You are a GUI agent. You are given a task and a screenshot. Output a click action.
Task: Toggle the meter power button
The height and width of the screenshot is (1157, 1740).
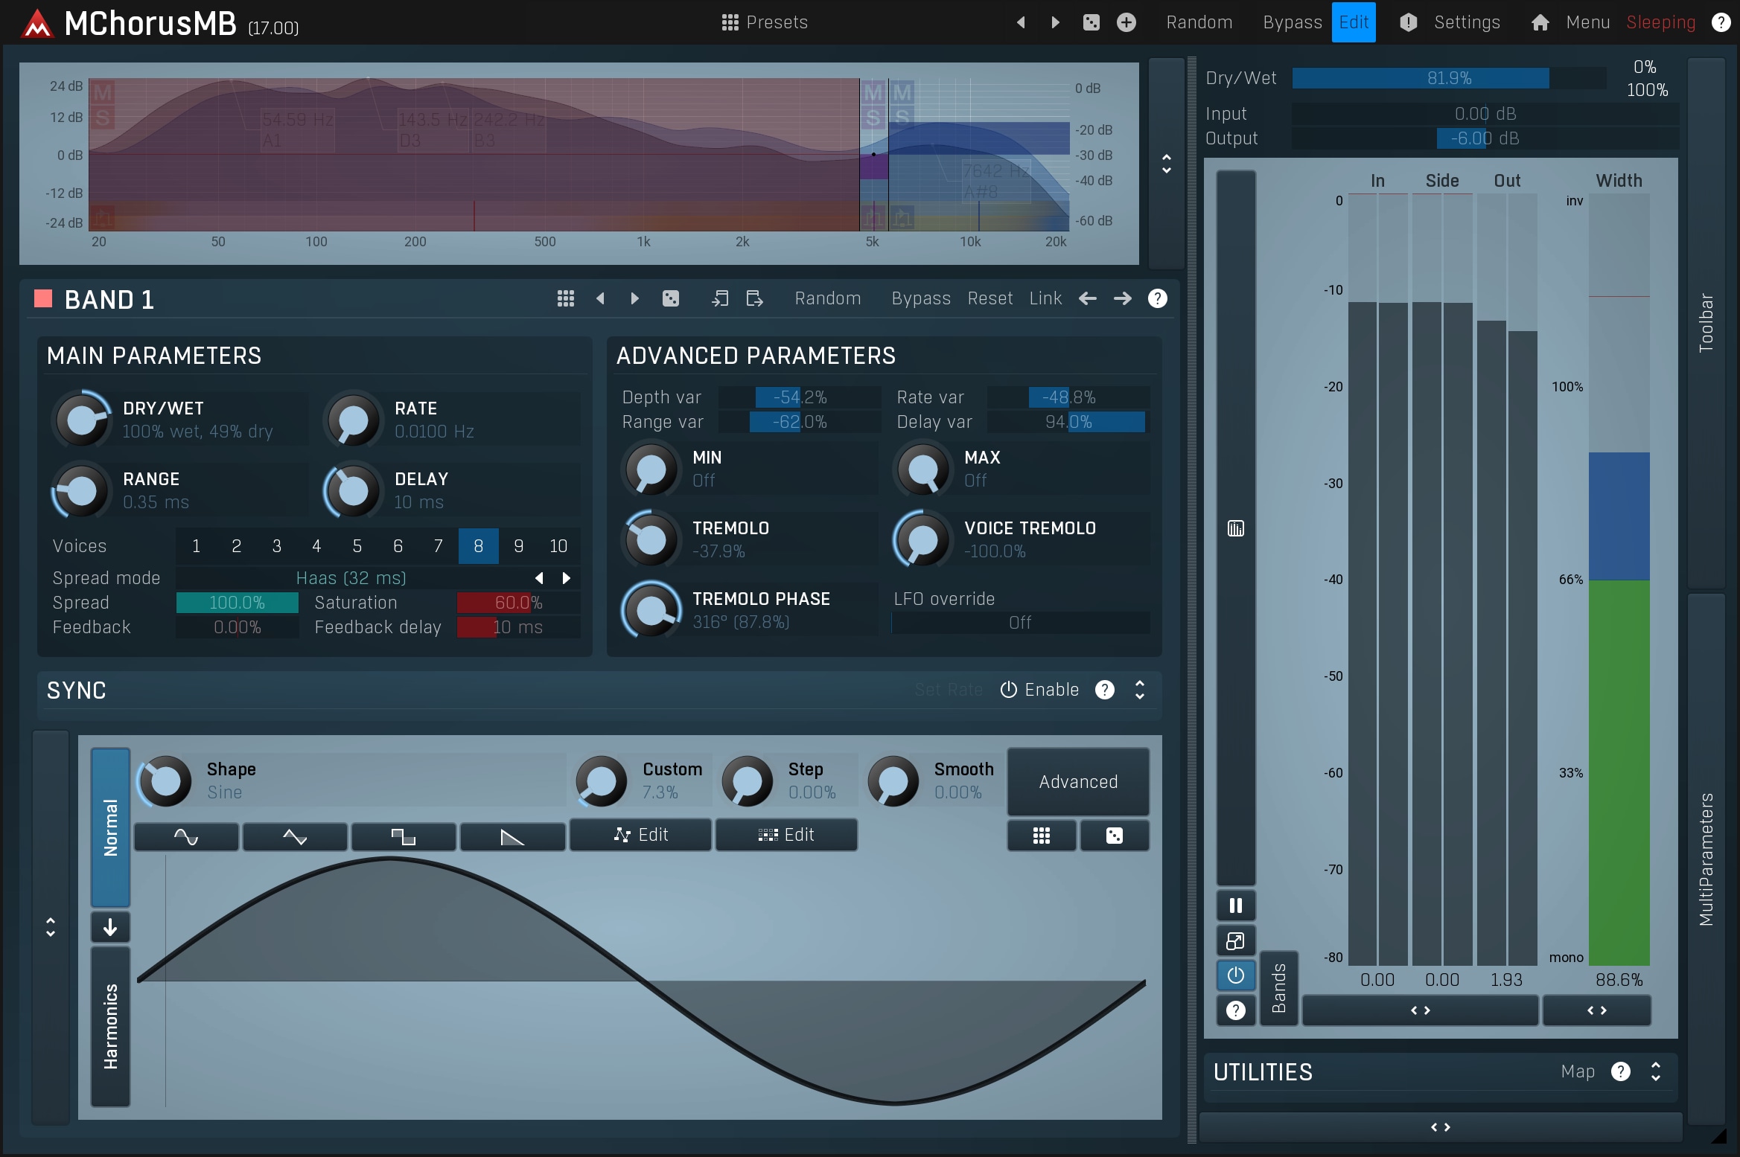1235,975
